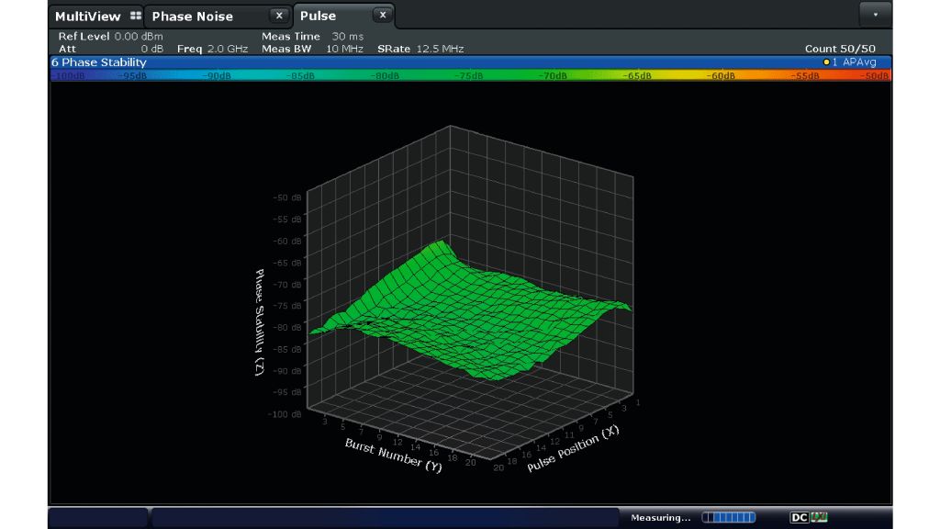
Task: Click the -50dB red end of color scale
Action: (877, 75)
